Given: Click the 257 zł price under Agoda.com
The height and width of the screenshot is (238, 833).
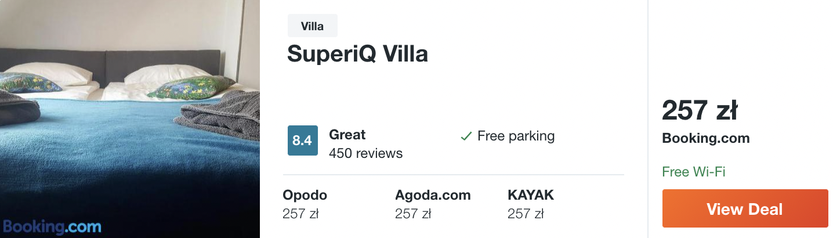Looking at the screenshot, I should (x=413, y=214).
